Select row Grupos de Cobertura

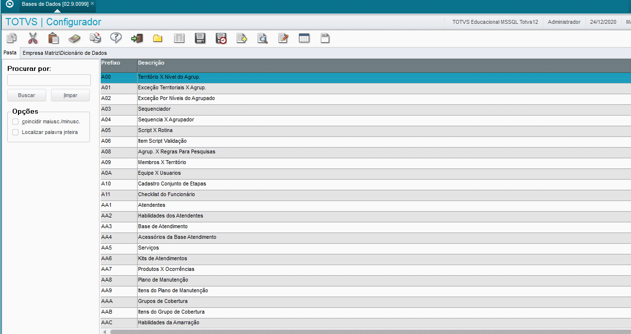(x=366, y=301)
